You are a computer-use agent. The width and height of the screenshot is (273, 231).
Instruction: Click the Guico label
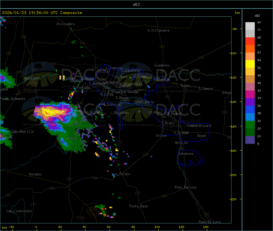tap(185, 85)
